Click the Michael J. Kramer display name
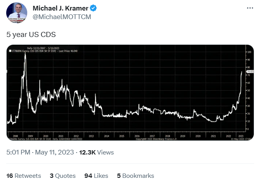The height and width of the screenshot is (186, 260). click(x=60, y=8)
